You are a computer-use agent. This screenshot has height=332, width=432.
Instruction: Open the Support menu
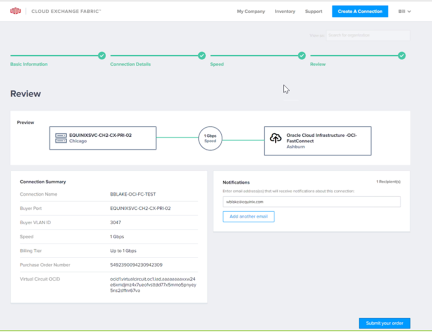point(313,12)
